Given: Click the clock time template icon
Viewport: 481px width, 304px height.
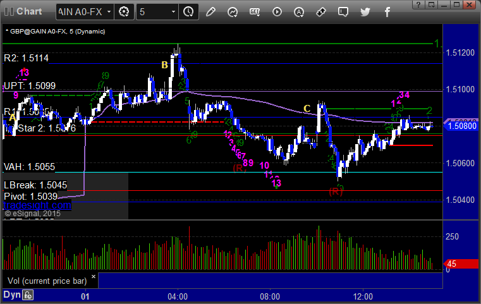Looking at the screenshot, I should 188,12.
